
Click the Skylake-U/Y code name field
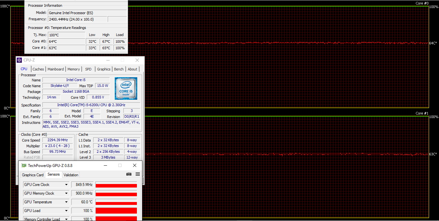60,86
